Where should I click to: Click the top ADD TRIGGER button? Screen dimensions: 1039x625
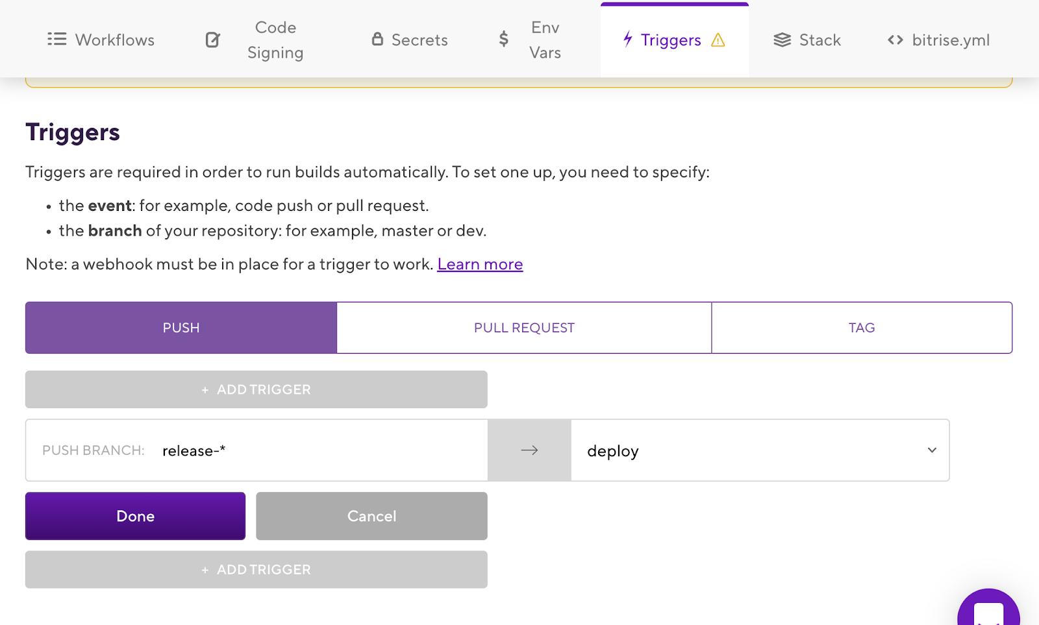[x=256, y=389]
